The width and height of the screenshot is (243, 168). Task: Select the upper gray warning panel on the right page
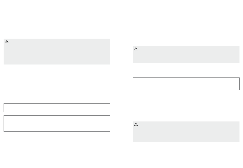(186, 54)
